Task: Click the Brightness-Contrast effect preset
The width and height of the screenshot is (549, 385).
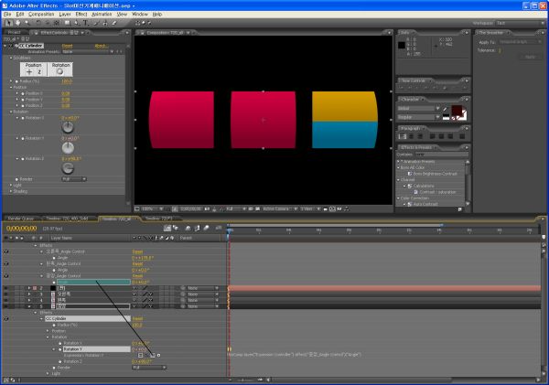Action: (x=435, y=174)
